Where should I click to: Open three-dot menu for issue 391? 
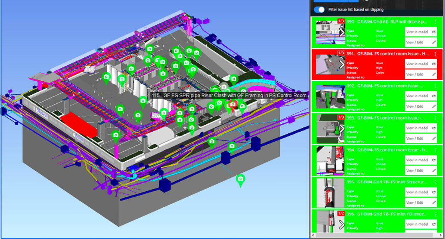click(x=435, y=53)
